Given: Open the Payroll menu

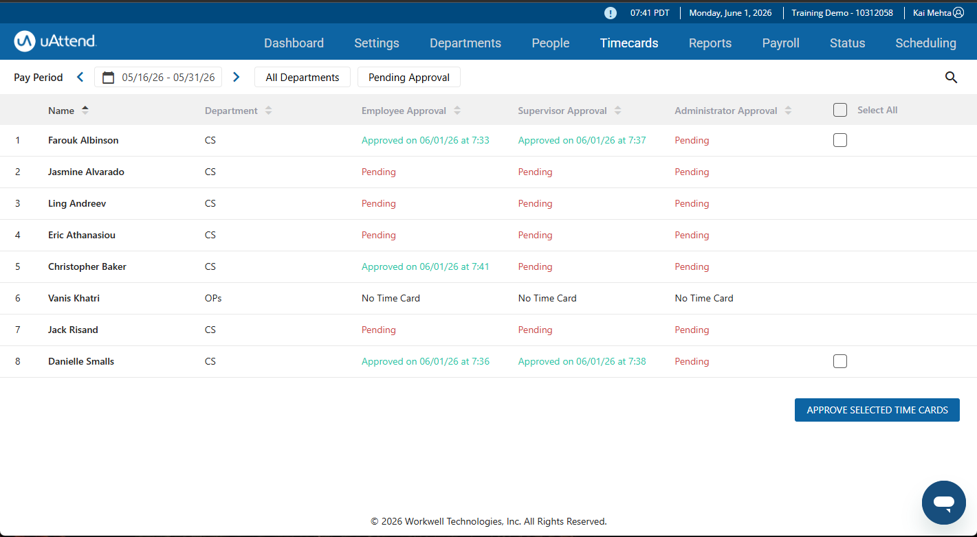Looking at the screenshot, I should pos(781,43).
